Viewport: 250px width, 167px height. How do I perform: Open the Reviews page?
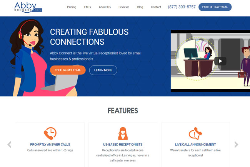pyautogui.click(x=124, y=7)
